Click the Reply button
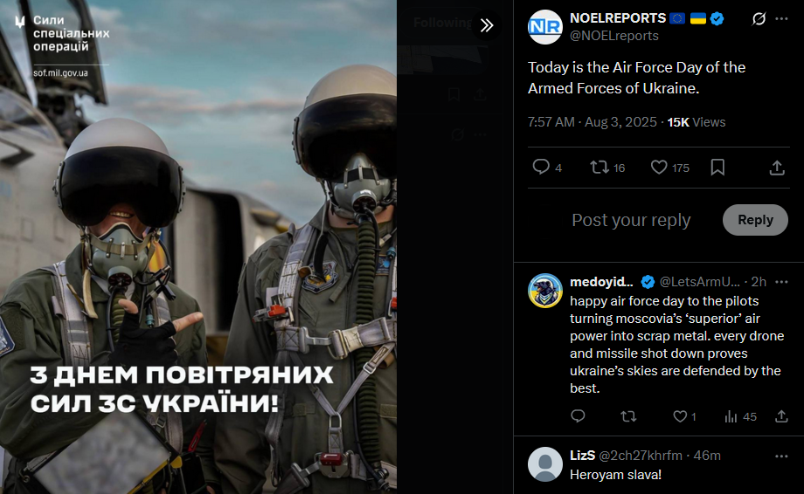This screenshot has width=804, height=494. [x=755, y=220]
